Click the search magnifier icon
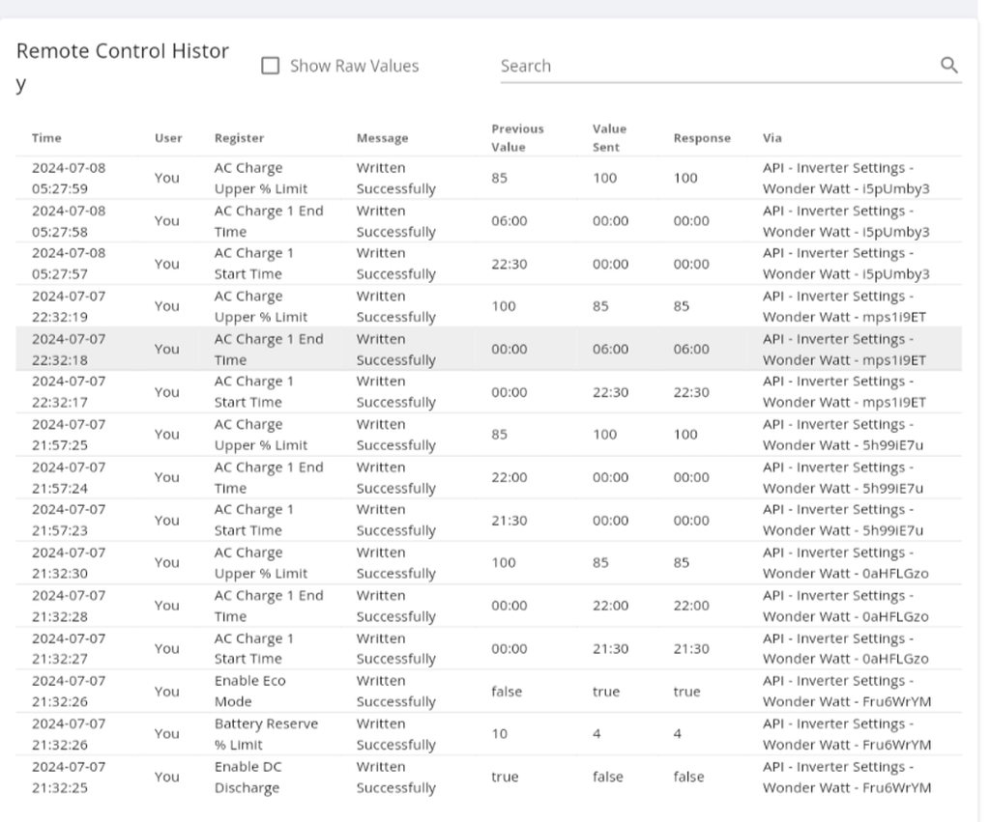Screen dimensions: 990x822 click(948, 66)
